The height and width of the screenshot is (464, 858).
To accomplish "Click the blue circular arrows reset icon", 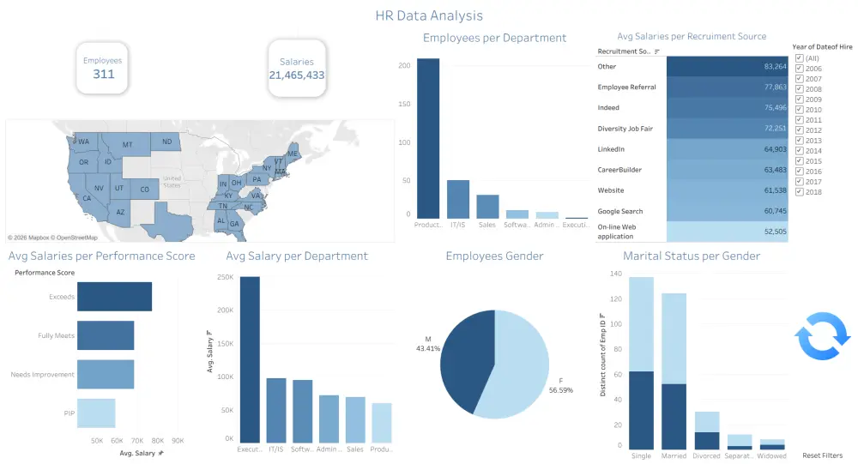I will coord(822,336).
